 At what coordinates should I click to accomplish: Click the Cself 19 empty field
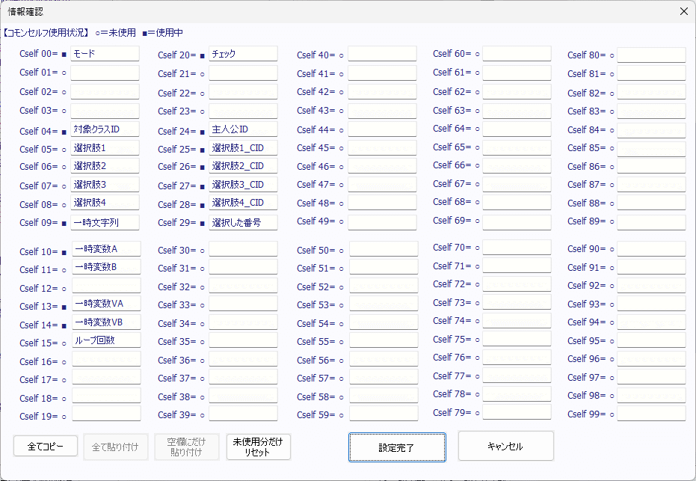click(x=106, y=414)
